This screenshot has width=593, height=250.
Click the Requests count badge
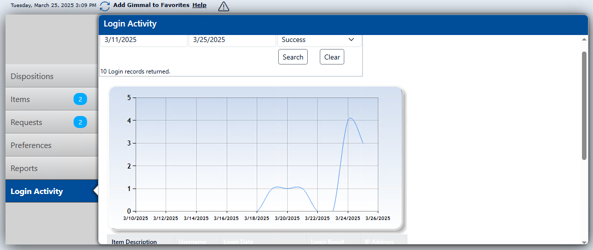point(80,122)
